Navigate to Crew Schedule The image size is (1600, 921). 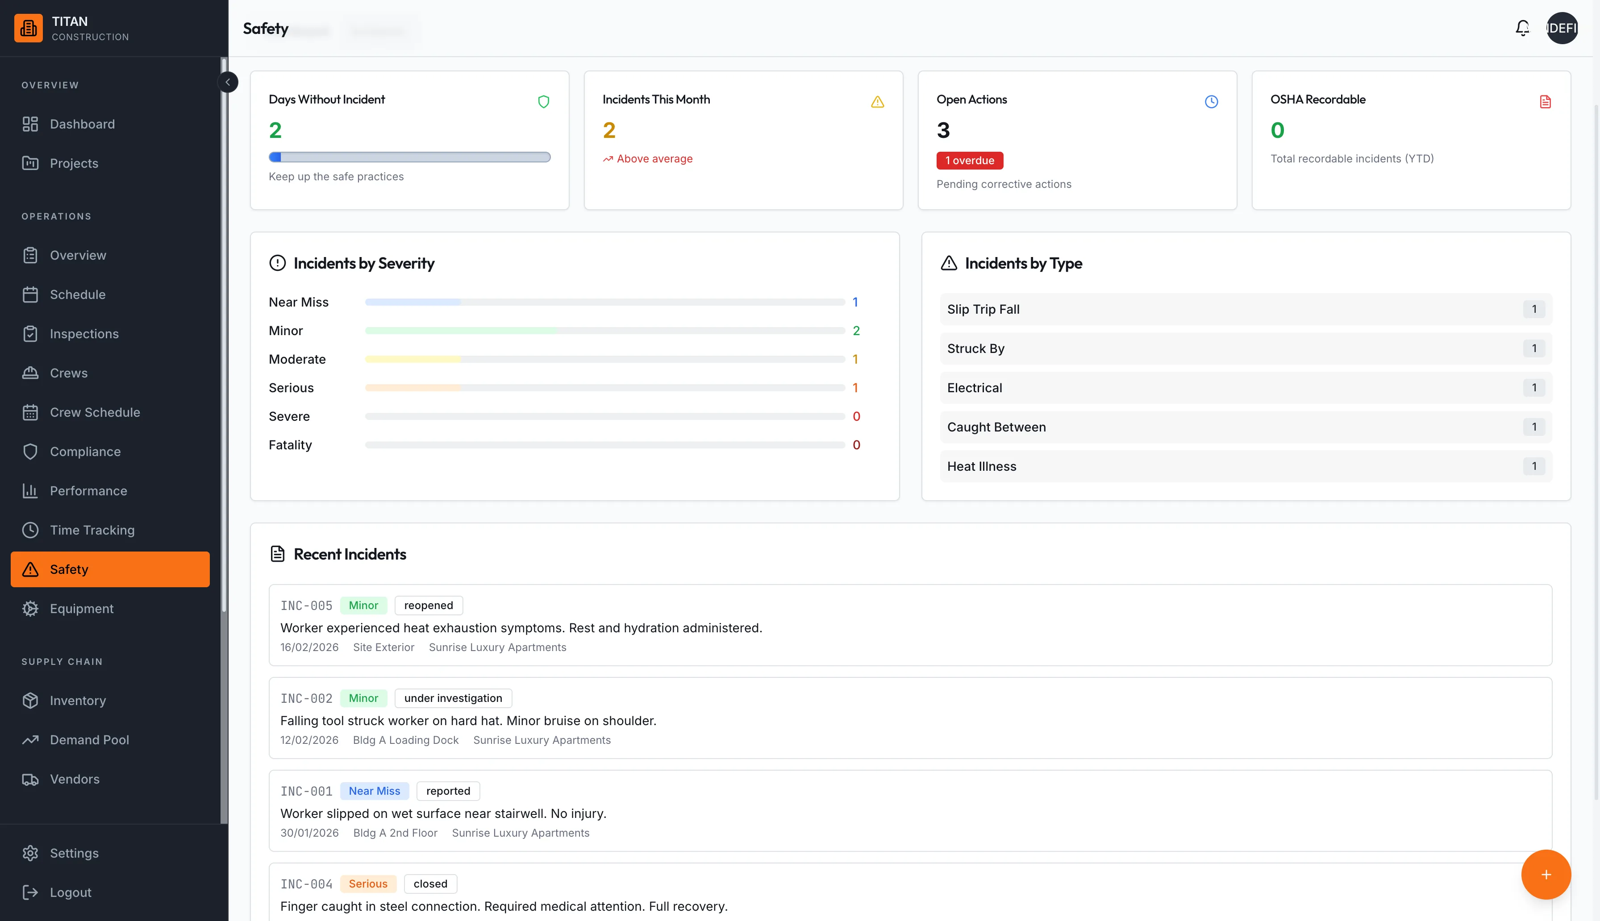(110, 412)
